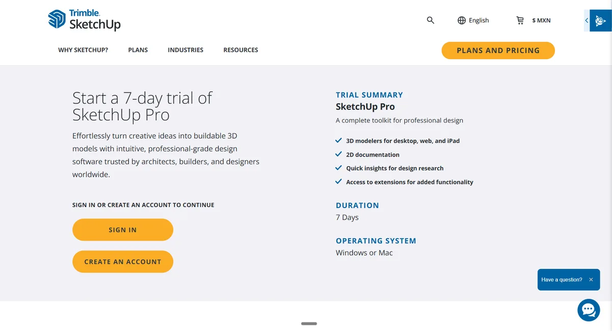This screenshot has width=612, height=331.
Task: Open the Why SketchUp? menu
Action: point(83,50)
